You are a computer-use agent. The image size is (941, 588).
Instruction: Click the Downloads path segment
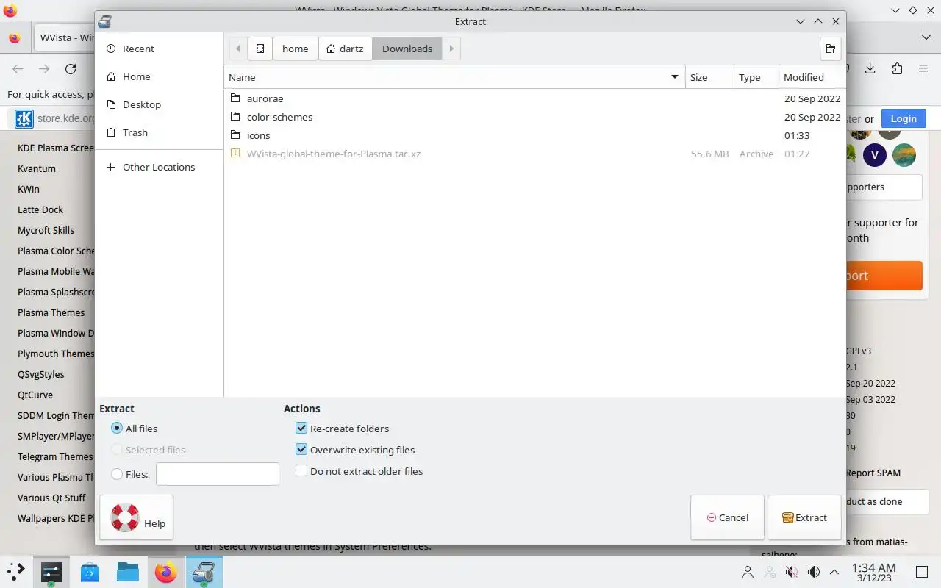(407, 49)
